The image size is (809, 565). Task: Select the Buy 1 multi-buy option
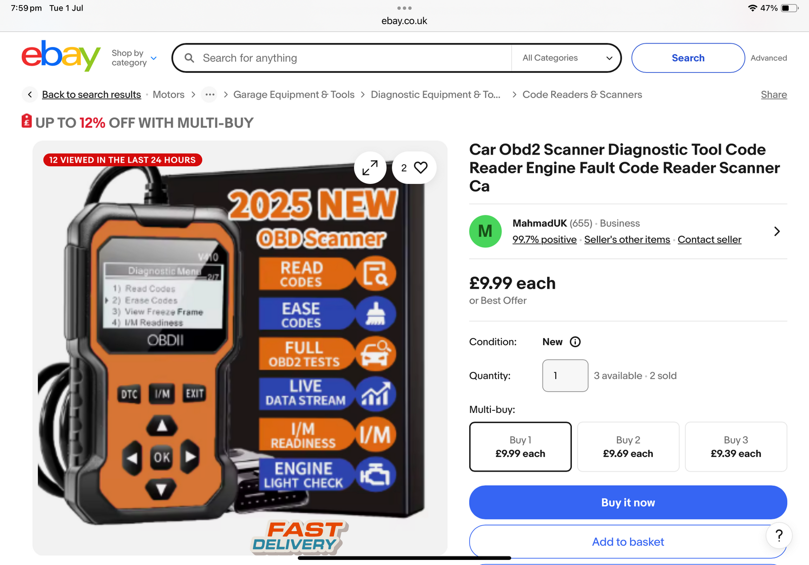point(520,447)
